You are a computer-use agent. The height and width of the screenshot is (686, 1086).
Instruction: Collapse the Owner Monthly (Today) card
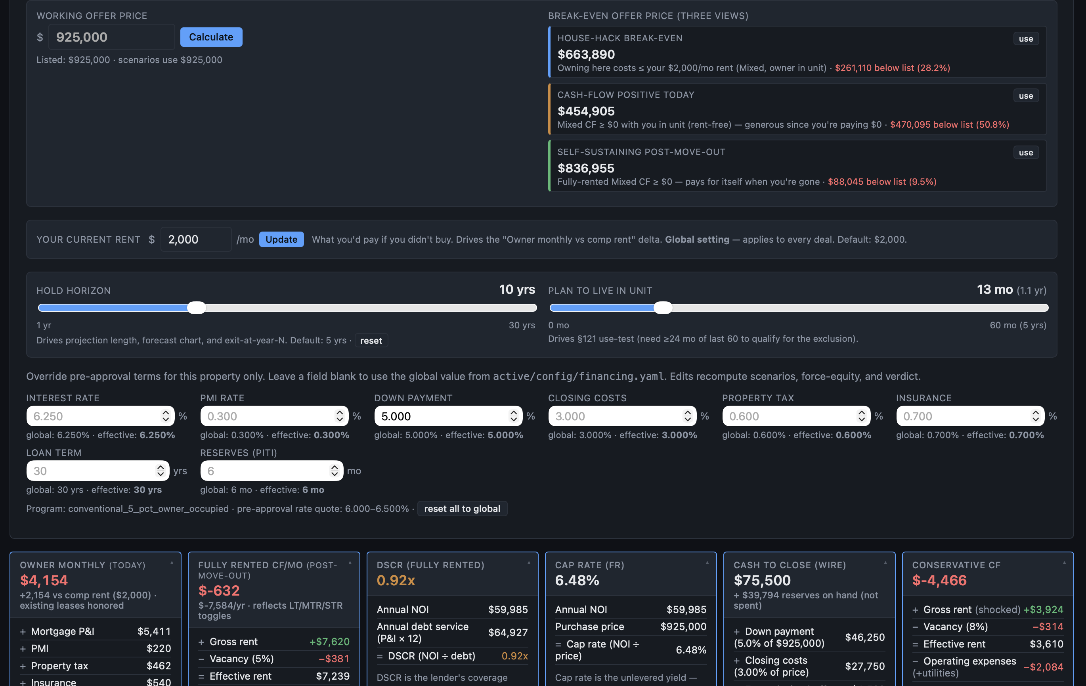(172, 563)
